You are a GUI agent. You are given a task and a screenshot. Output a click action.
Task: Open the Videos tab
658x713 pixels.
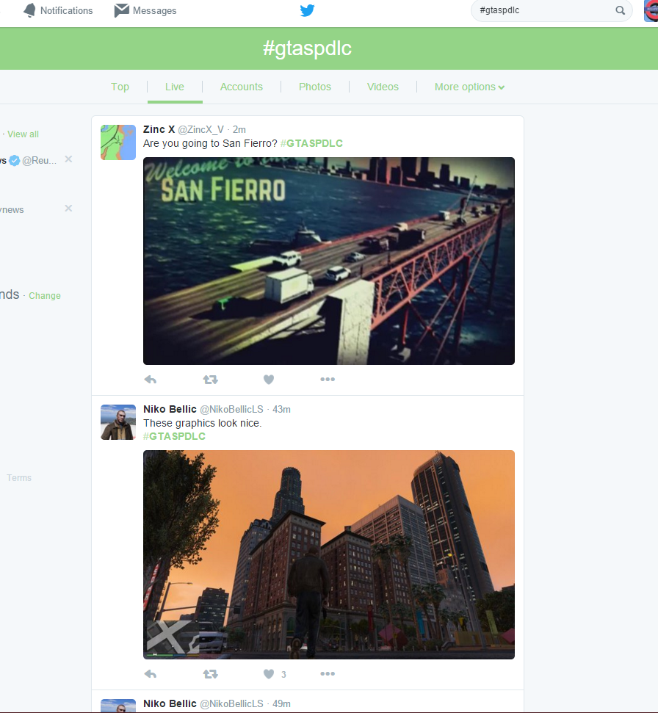coord(383,87)
